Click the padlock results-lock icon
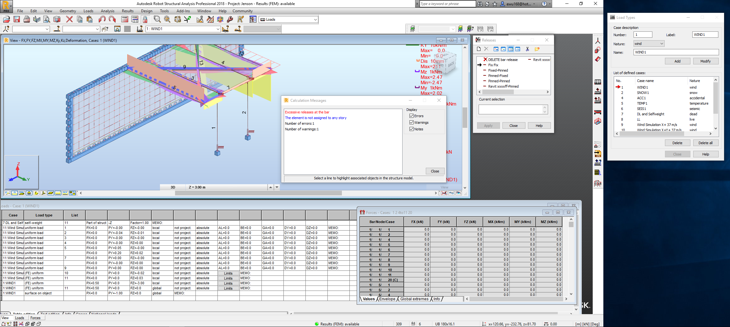Image resolution: width=730 pixels, height=327 pixels. (145, 19)
